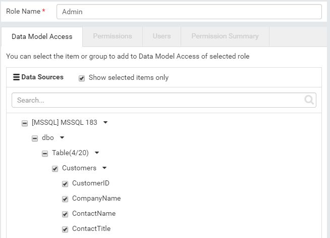Click the CompanyName label text
The height and width of the screenshot is (238, 330).
point(96,199)
